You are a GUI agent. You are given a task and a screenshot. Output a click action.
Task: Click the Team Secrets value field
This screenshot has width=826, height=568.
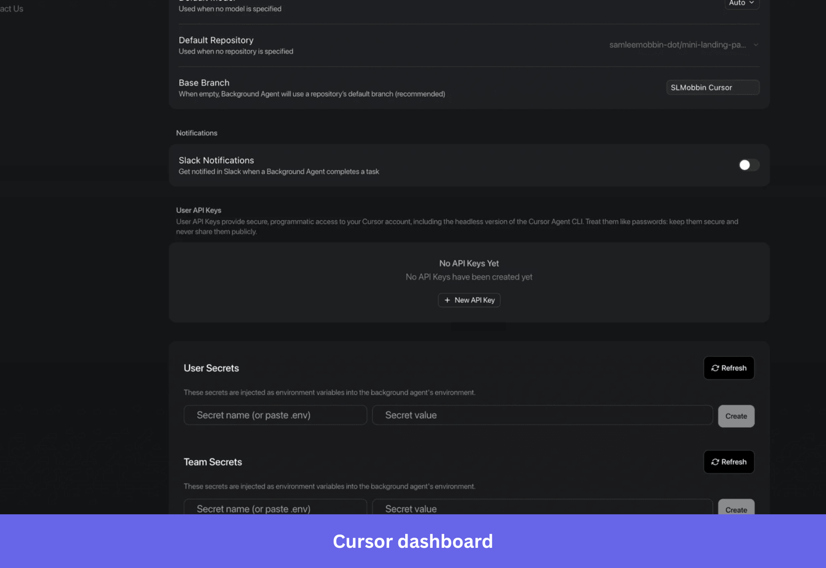(542, 507)
